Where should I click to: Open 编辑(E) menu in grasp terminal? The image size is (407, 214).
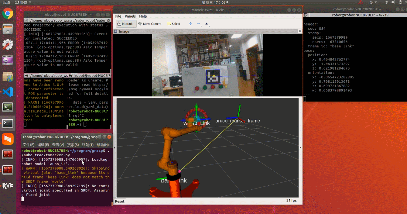(43, 145)
